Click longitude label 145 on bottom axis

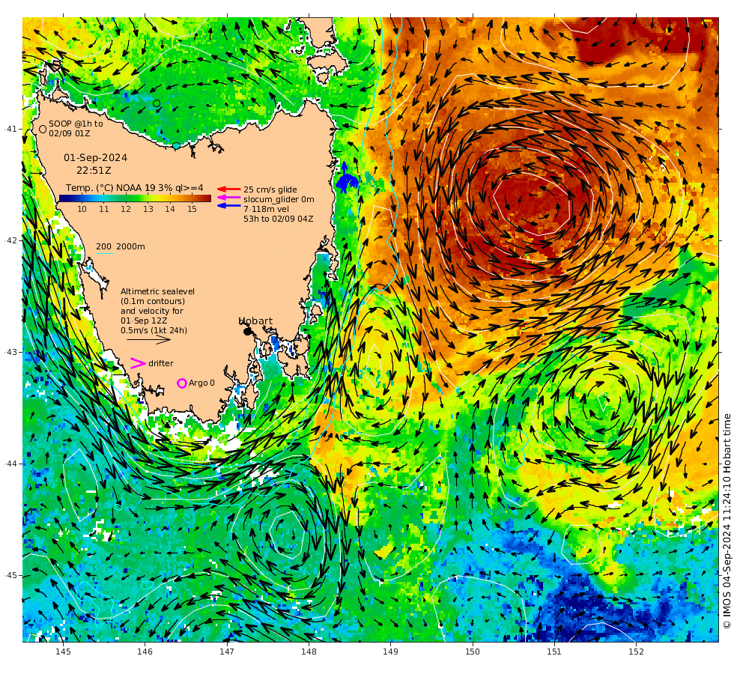click(x=63, y=651)
